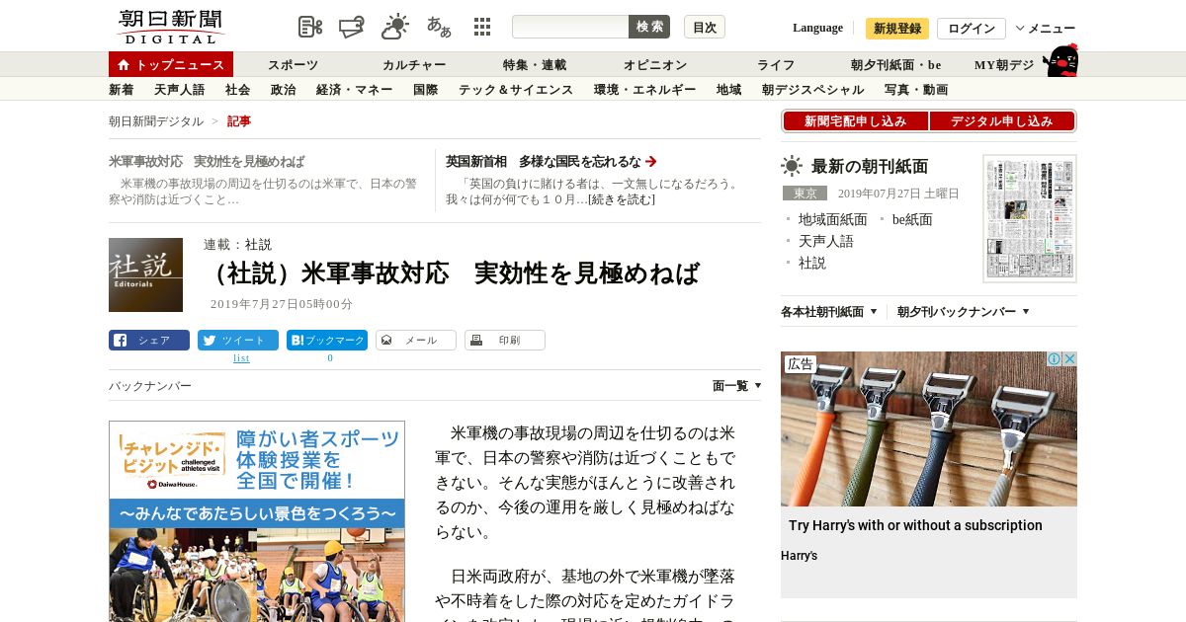Select the カルチャー tab
Image resolution: width=1186 pixels, height=622 pixels.
414,65
